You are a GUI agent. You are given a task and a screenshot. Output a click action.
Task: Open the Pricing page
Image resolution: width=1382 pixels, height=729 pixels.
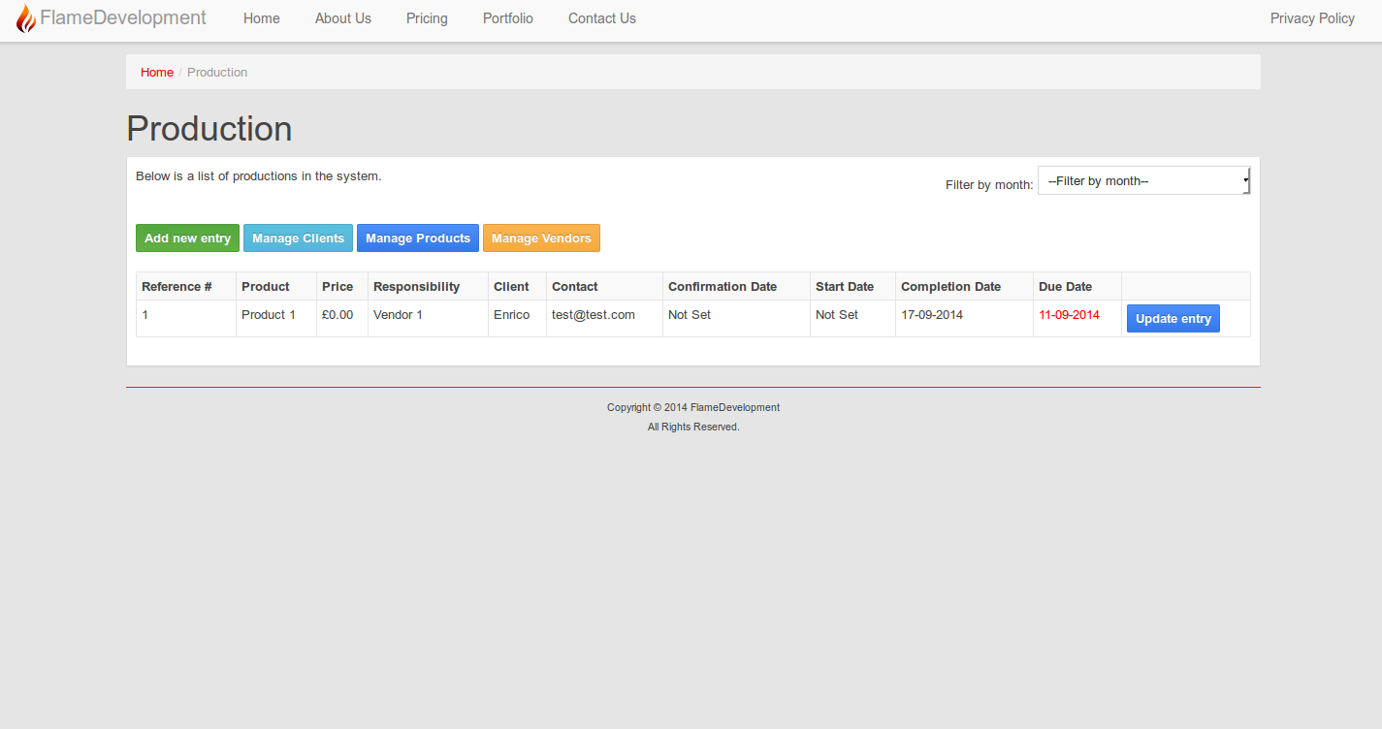point(427,18)
